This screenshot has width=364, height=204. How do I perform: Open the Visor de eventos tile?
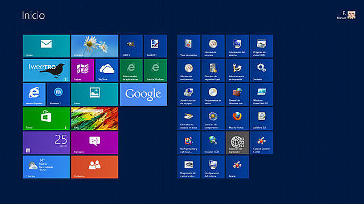coord(189,46)
